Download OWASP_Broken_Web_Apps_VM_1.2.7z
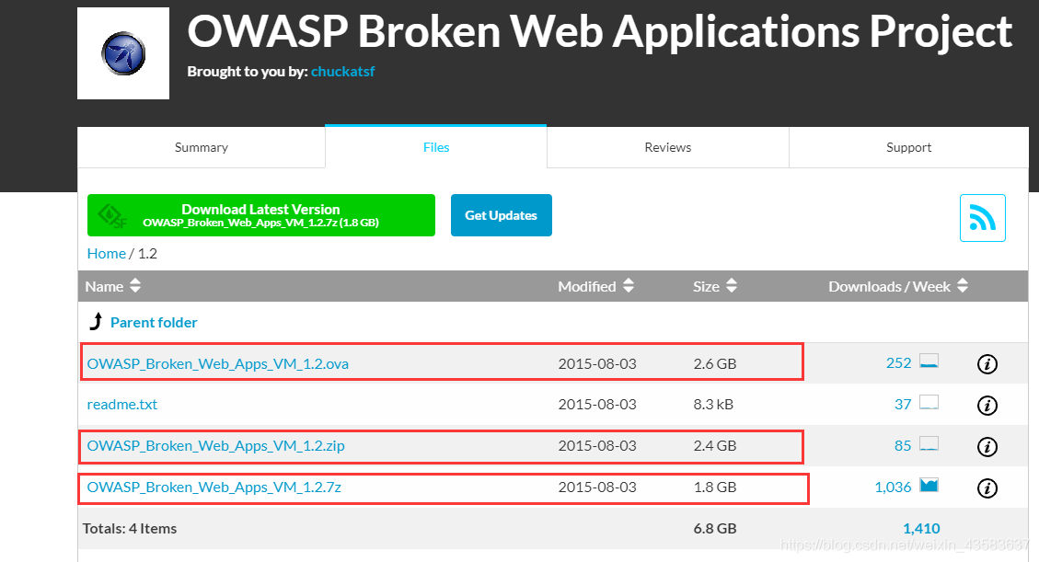Screen dimensions: 1039x562 pyautogui.click(x=214, y=487)
